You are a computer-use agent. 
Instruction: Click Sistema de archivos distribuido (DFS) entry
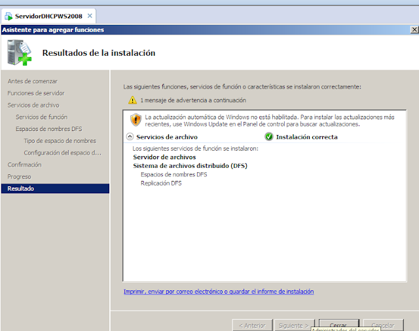pos(191,166)
